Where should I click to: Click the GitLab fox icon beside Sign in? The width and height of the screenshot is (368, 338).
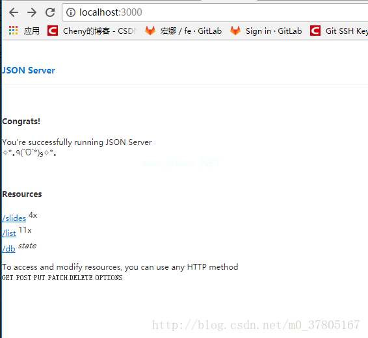tap(235, 31)
